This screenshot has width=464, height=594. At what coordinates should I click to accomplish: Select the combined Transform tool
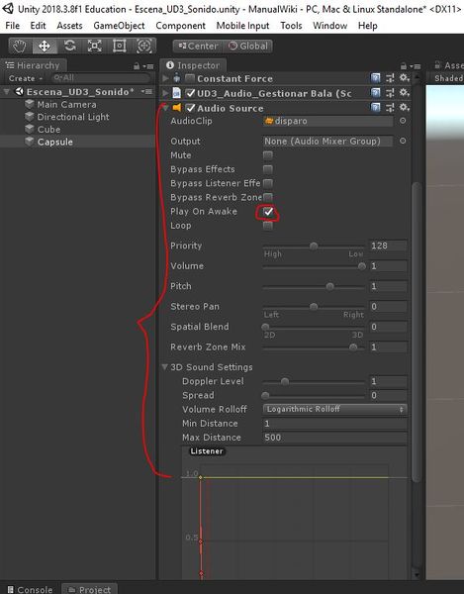coord(143,47)
